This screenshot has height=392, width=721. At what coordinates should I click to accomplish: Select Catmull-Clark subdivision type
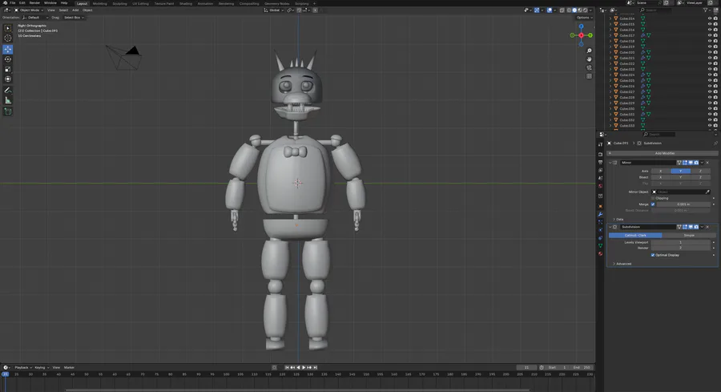(x=635, y=236)
